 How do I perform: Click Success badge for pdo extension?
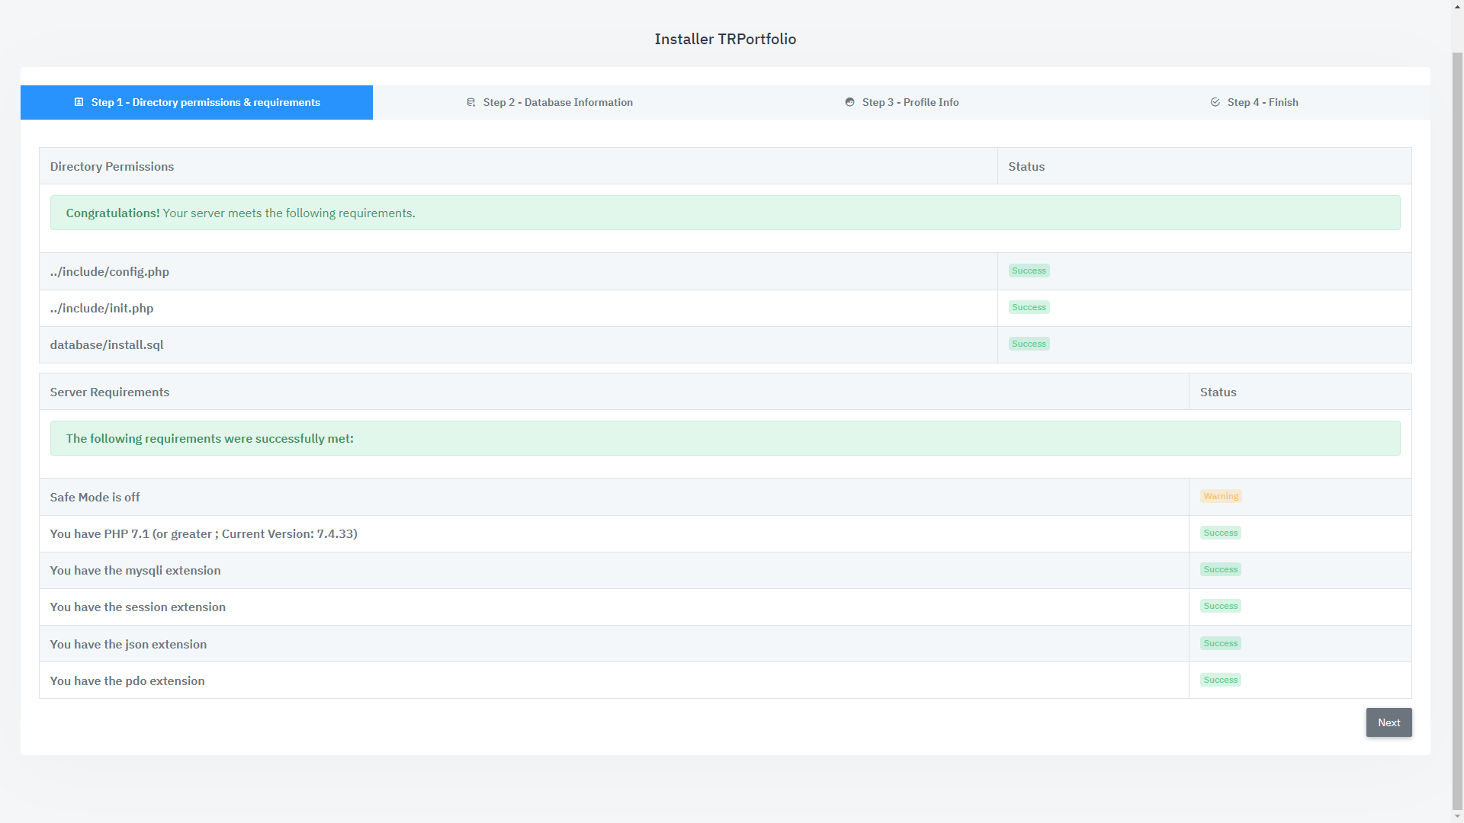point(1220,680)
